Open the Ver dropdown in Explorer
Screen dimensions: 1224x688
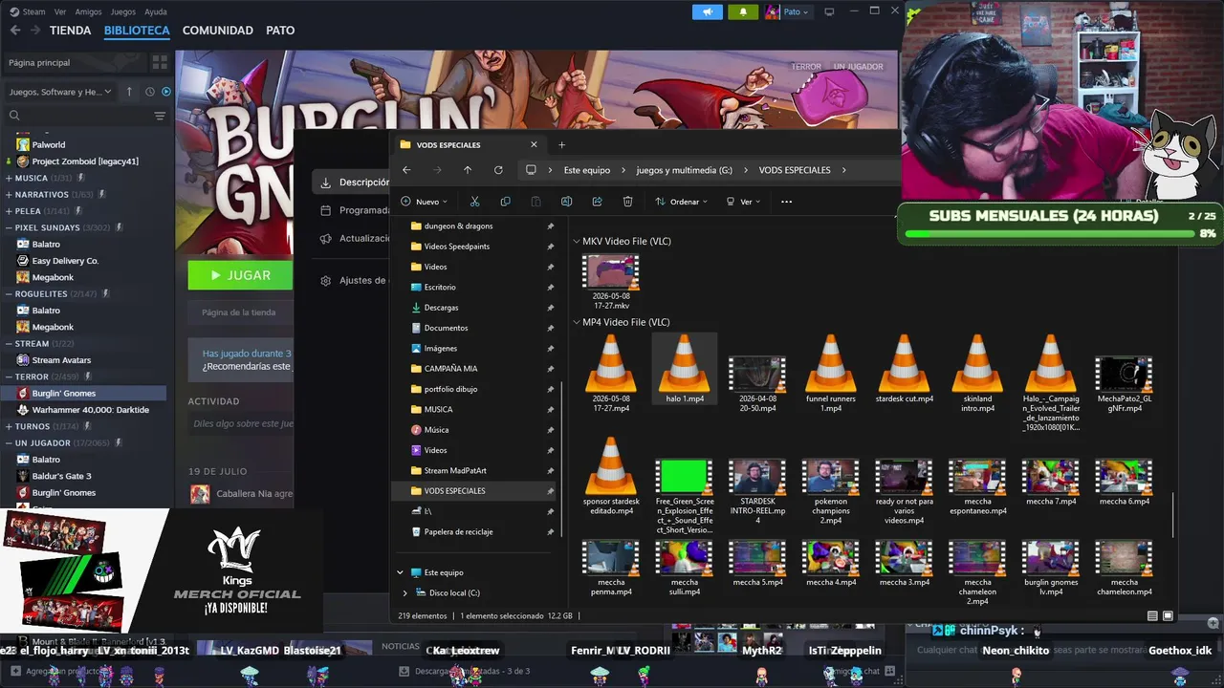point(743,202)
